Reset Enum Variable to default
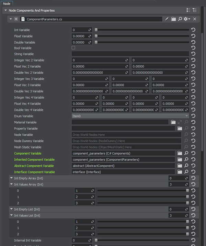This screenshot has height=246, width=206. click(193, 116)
